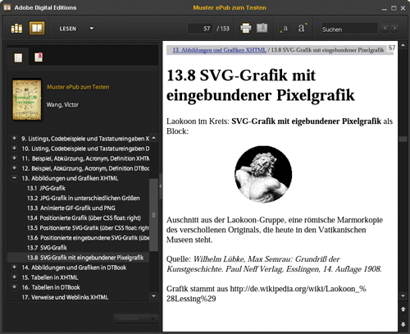The height and width of the screenshot is (334, 410).
Task: Click the contents list scrollbar thumb
Action: (153, 215)
